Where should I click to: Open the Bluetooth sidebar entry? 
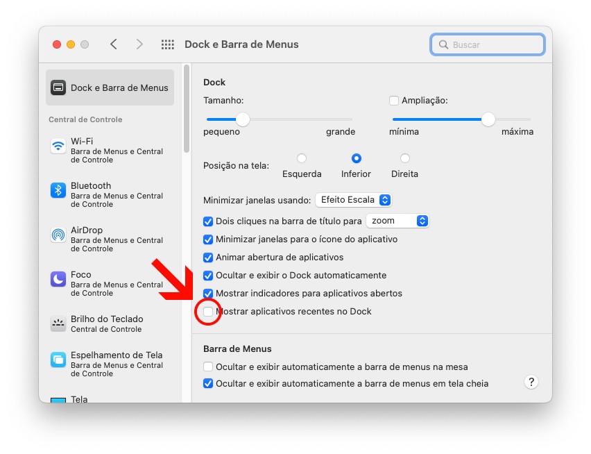pyautogui.click(x=110, y=194)
